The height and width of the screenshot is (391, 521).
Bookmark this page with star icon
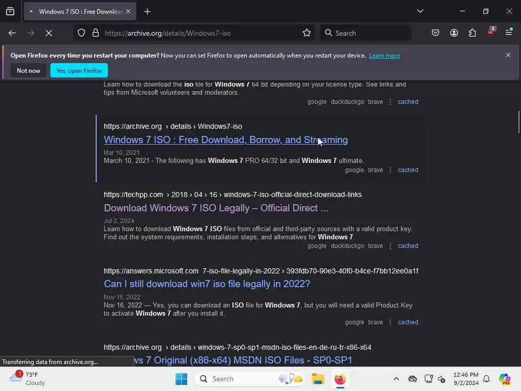307,33
